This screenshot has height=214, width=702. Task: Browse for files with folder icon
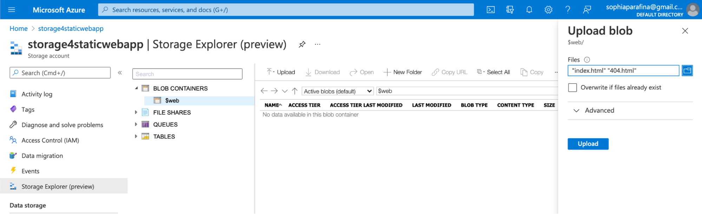687,71
